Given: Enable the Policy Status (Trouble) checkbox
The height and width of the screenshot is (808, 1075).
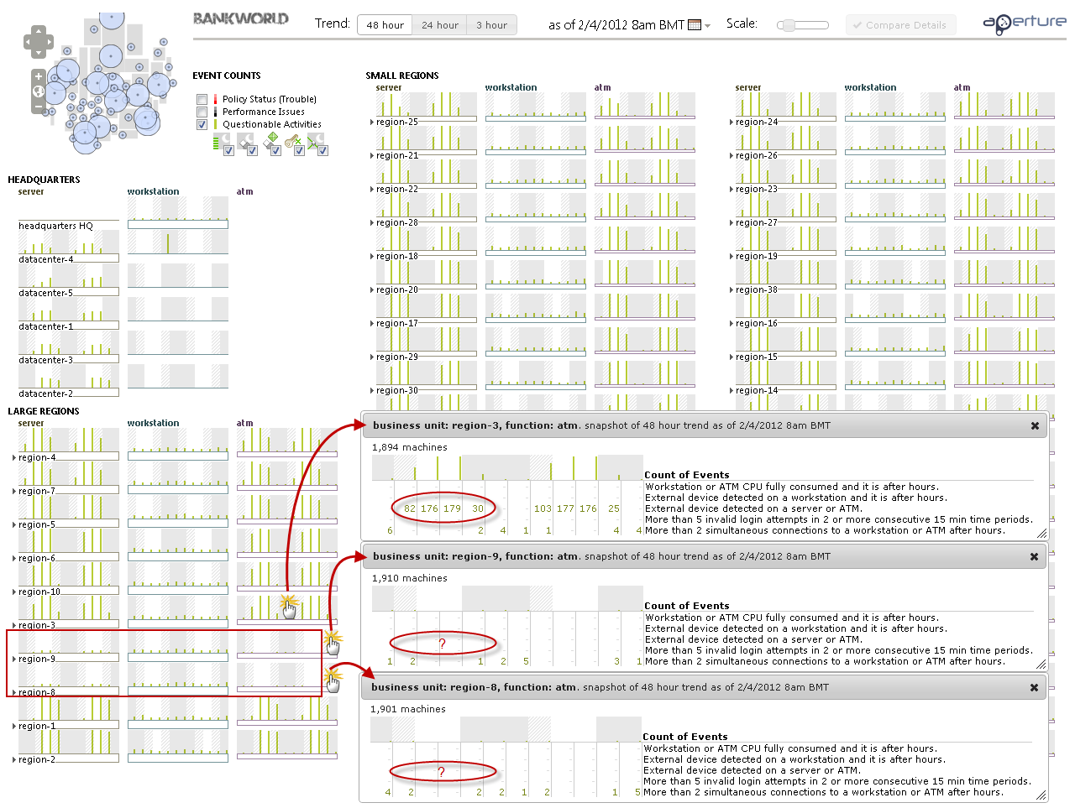Looking at the screenshot, I should click(x=202, y=99).
